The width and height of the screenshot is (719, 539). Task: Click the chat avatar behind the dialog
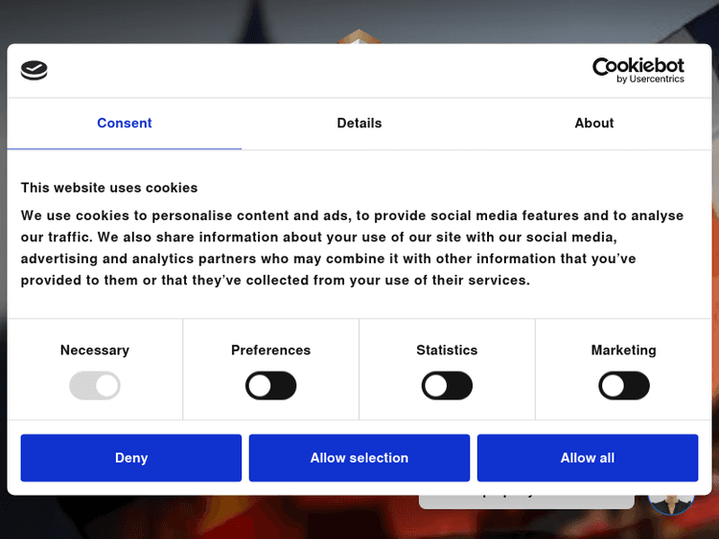[x=670, y=501]
